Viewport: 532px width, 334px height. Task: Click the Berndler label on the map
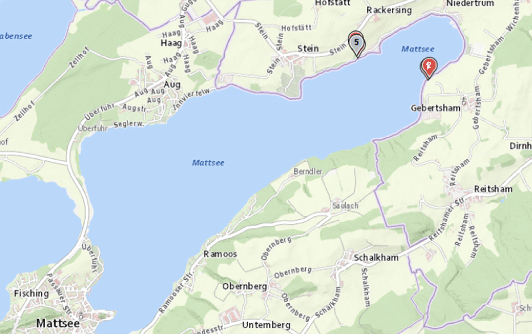click(x=308, y=172)
